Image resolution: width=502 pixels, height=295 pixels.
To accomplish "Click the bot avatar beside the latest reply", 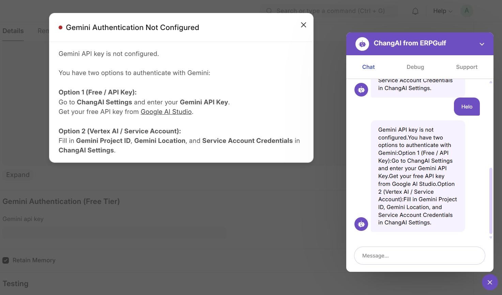I will (x=361, y=224).
